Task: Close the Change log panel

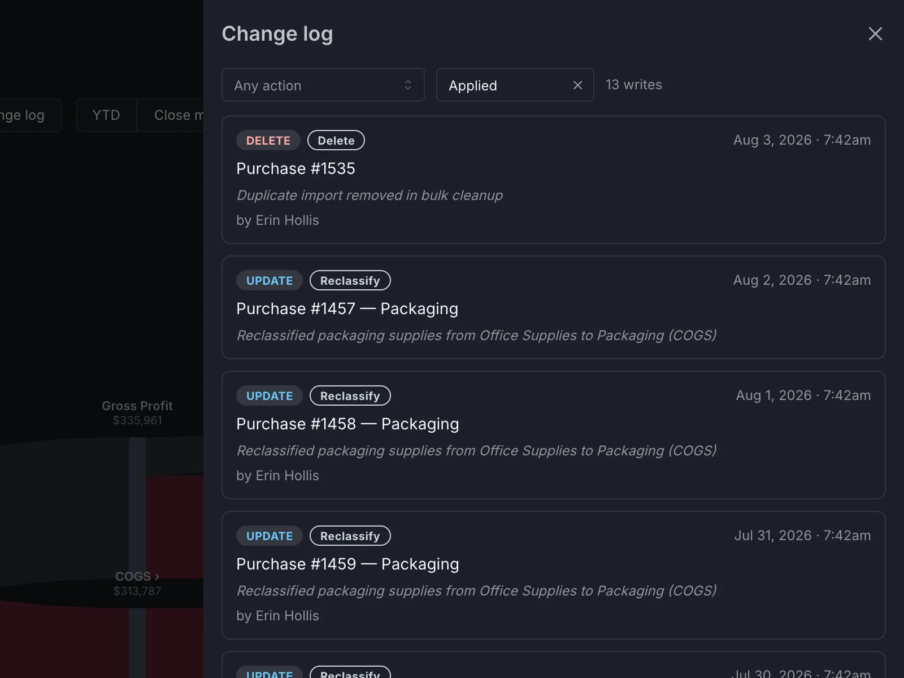Action: (875, 34)
